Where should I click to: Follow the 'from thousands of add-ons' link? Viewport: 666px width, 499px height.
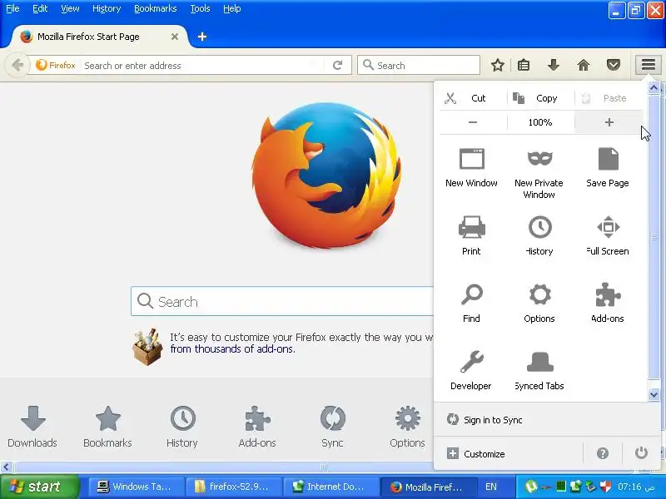pyautogui.click(x=232, y=348)
